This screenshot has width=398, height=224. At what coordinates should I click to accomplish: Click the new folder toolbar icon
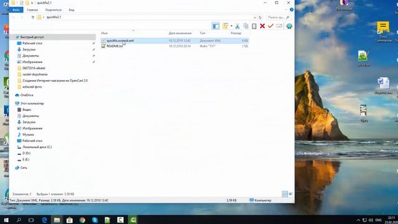[x=225, y=26]
